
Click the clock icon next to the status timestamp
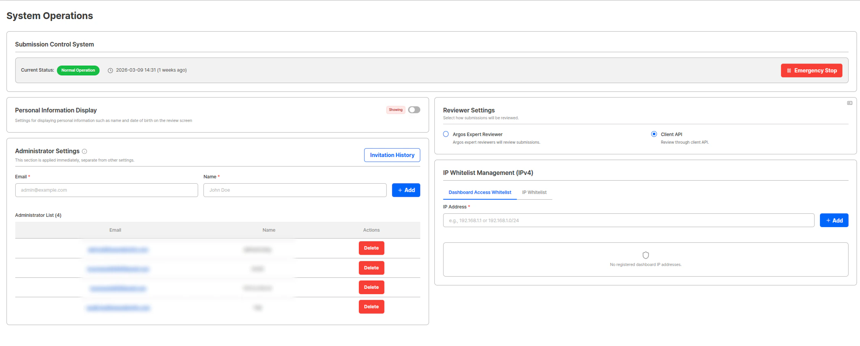pyautogui.click(x=110, y=70)
